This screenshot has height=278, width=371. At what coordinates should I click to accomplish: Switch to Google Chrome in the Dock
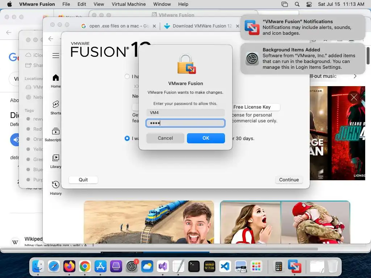[x=85, y=266]
